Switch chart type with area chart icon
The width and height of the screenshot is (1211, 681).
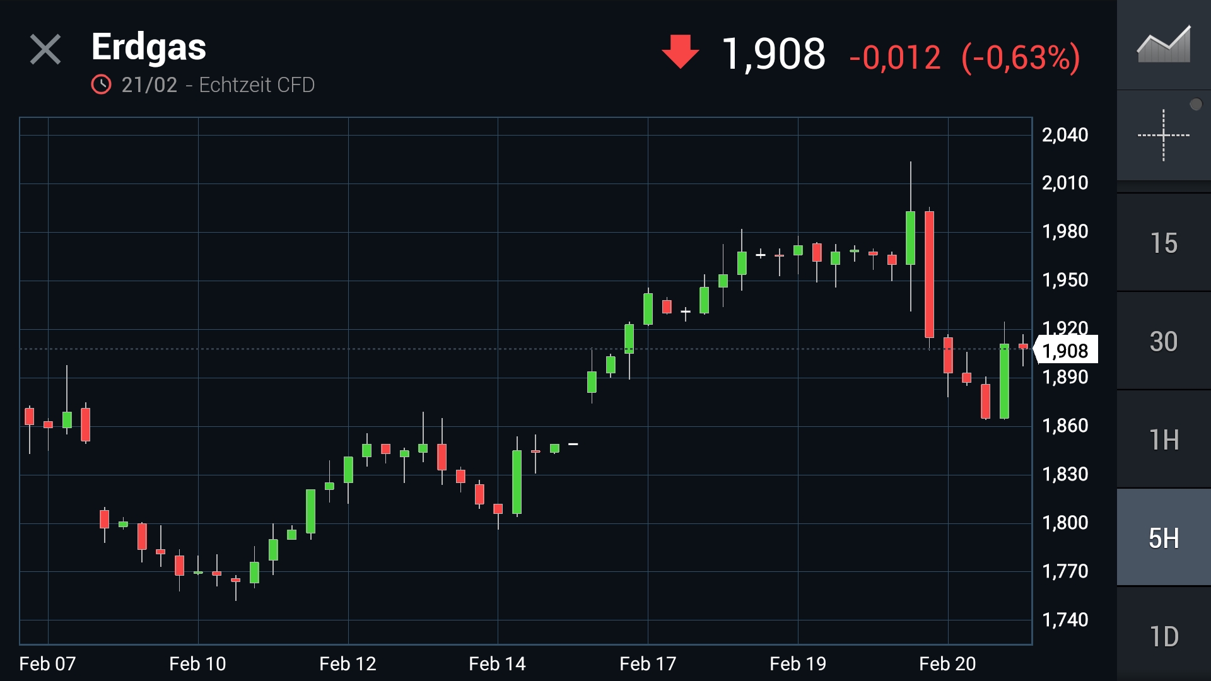[1163, 44]
